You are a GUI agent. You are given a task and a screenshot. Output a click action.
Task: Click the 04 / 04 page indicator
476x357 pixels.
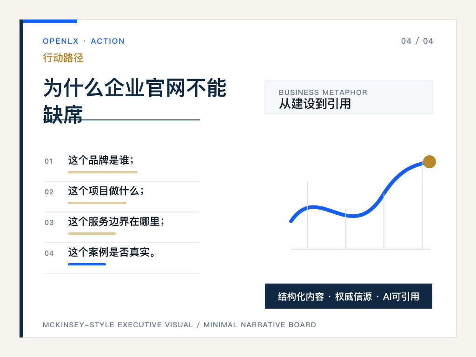(417, 41)
